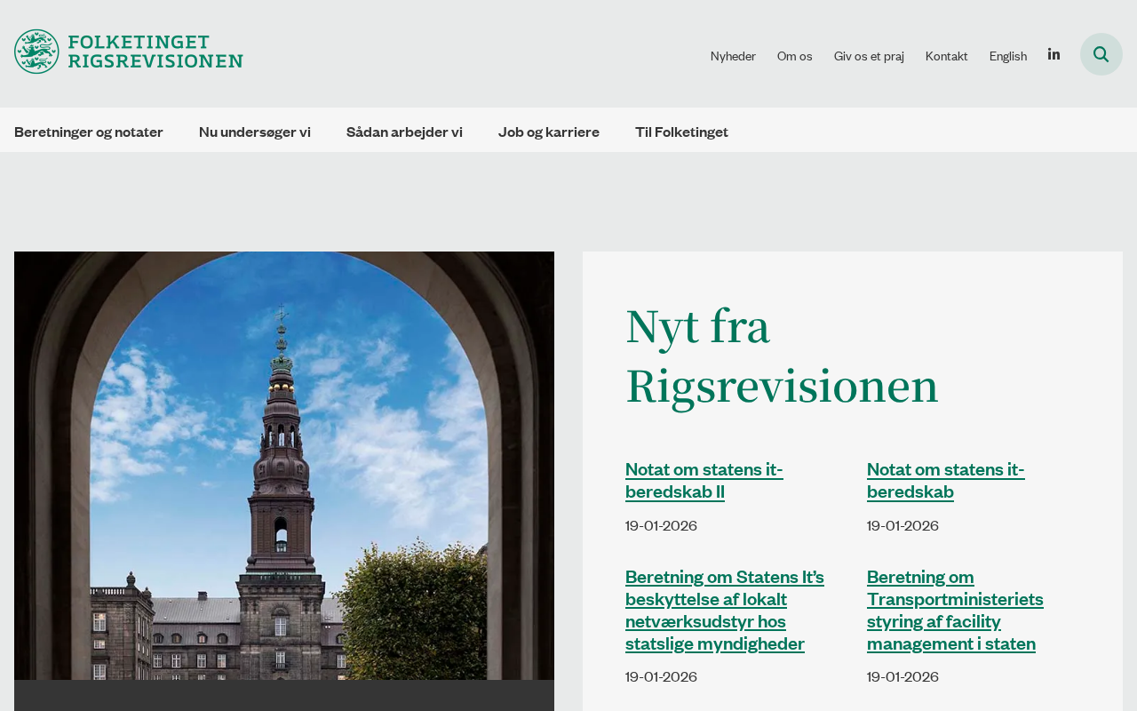The image size is (1137, 711).
Task: Click the Nyt fra Rigsrevisionen heading
Action: 782,355
